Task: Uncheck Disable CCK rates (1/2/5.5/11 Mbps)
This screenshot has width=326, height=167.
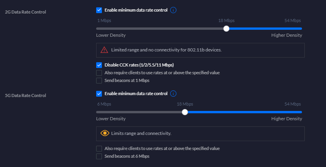Action: [99, 65]
